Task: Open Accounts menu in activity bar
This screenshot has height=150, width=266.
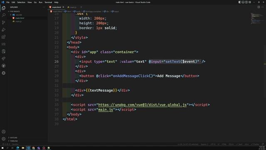Action: pyautogui.click(x=4, y=132)
